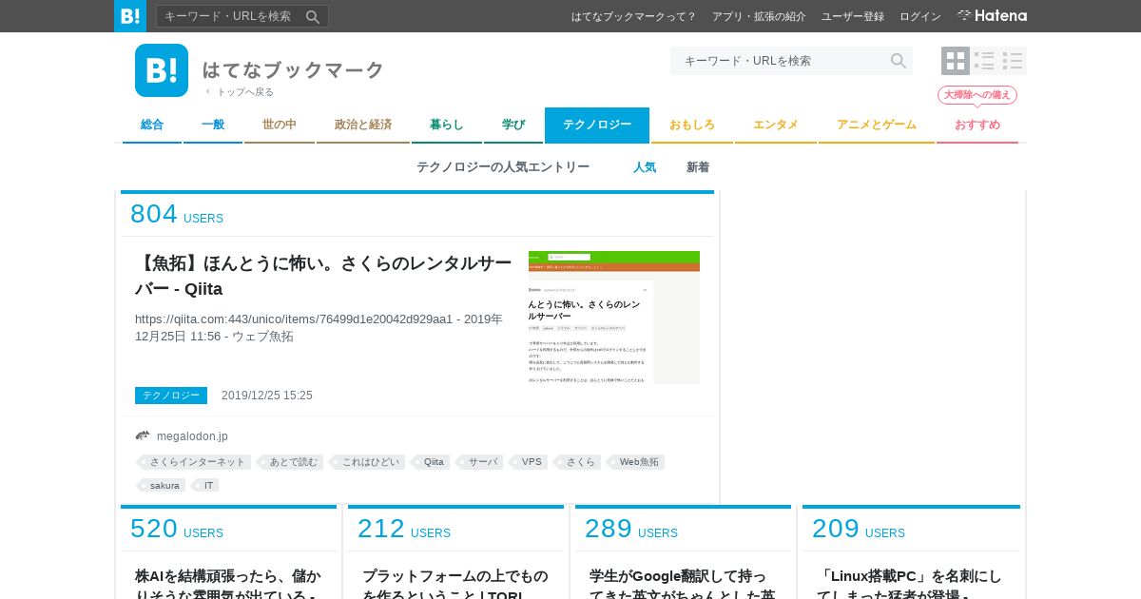
Task: Show 人気 entries
Action: click(645, 167)
